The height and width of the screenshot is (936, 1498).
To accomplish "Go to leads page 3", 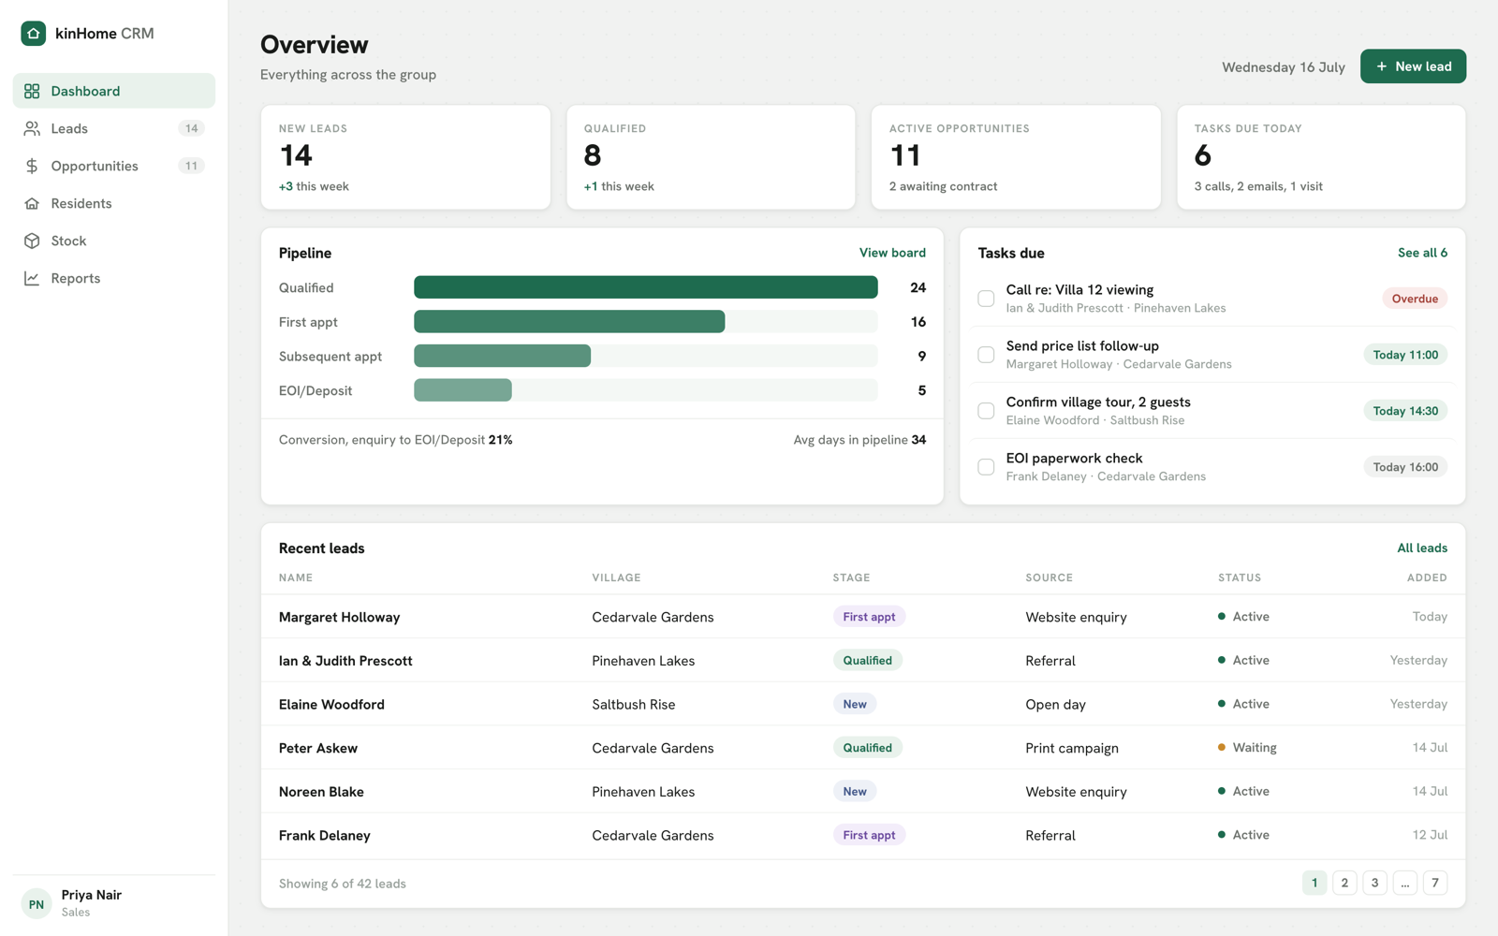I will [x=1374, y=883].
